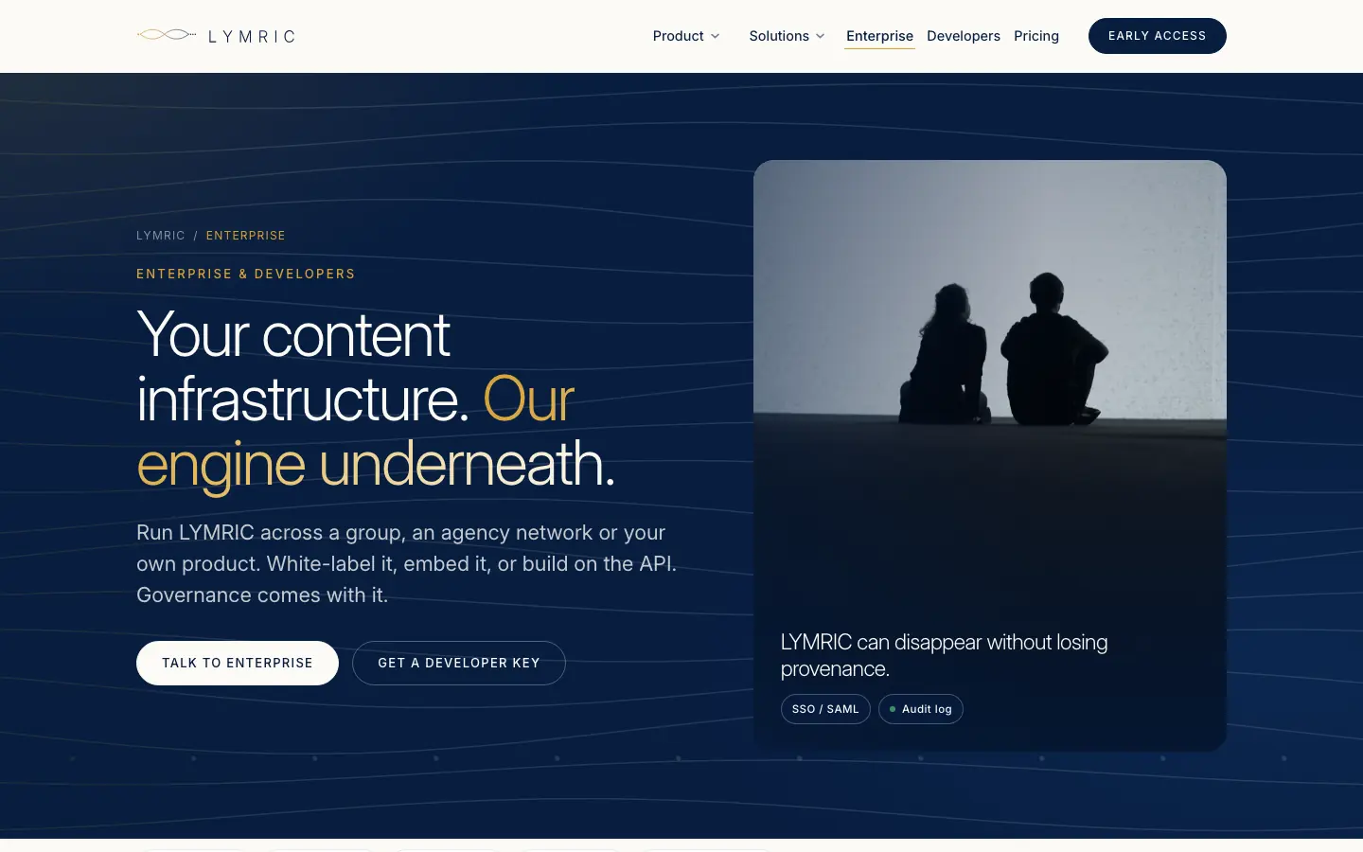Screen dimensions: 1363x852
Task: Click the caption 'LYMRIC can disappear without losing provenance'
Action: click(944, 655)
